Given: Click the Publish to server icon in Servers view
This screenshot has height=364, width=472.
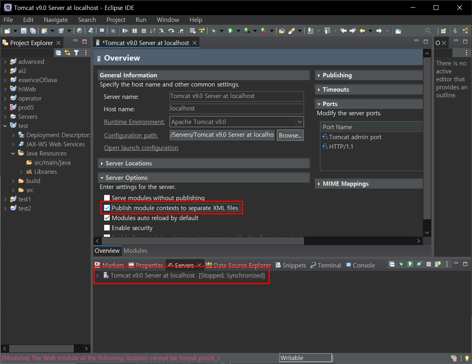Looking at the screenshot, I should click(x=438, y=264).
